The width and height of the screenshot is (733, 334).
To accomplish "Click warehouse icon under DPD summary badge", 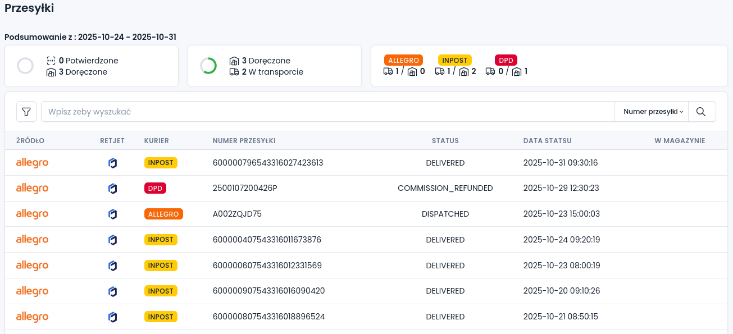I will pyautogui.click(x=517, y=72).
